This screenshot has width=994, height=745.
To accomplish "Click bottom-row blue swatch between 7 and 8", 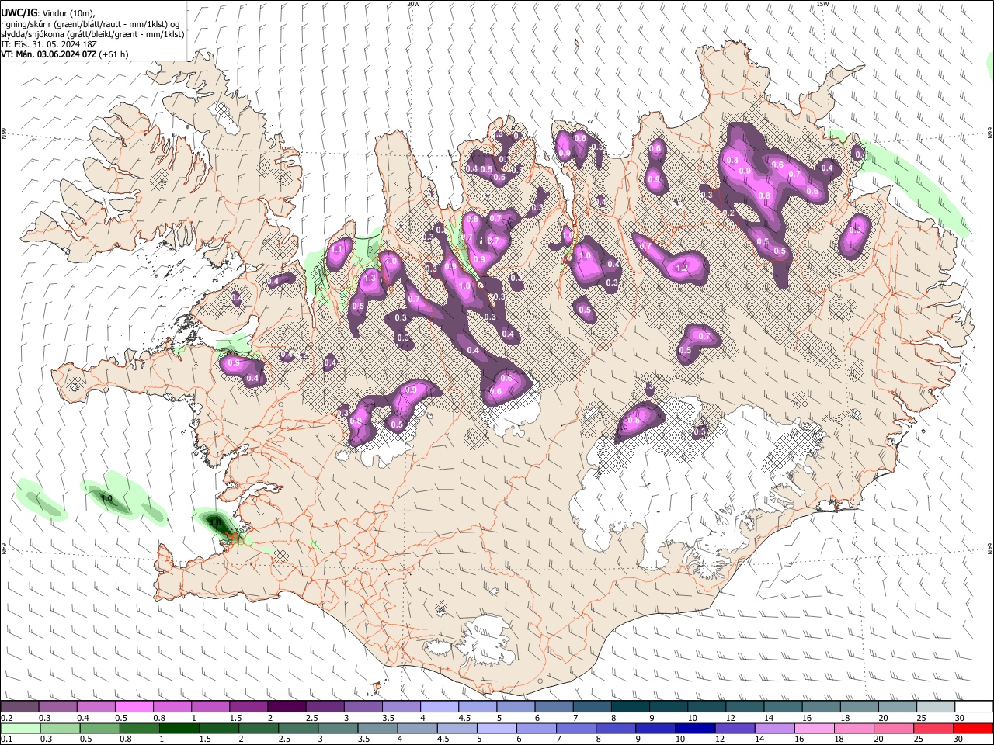I will (576, 728).
